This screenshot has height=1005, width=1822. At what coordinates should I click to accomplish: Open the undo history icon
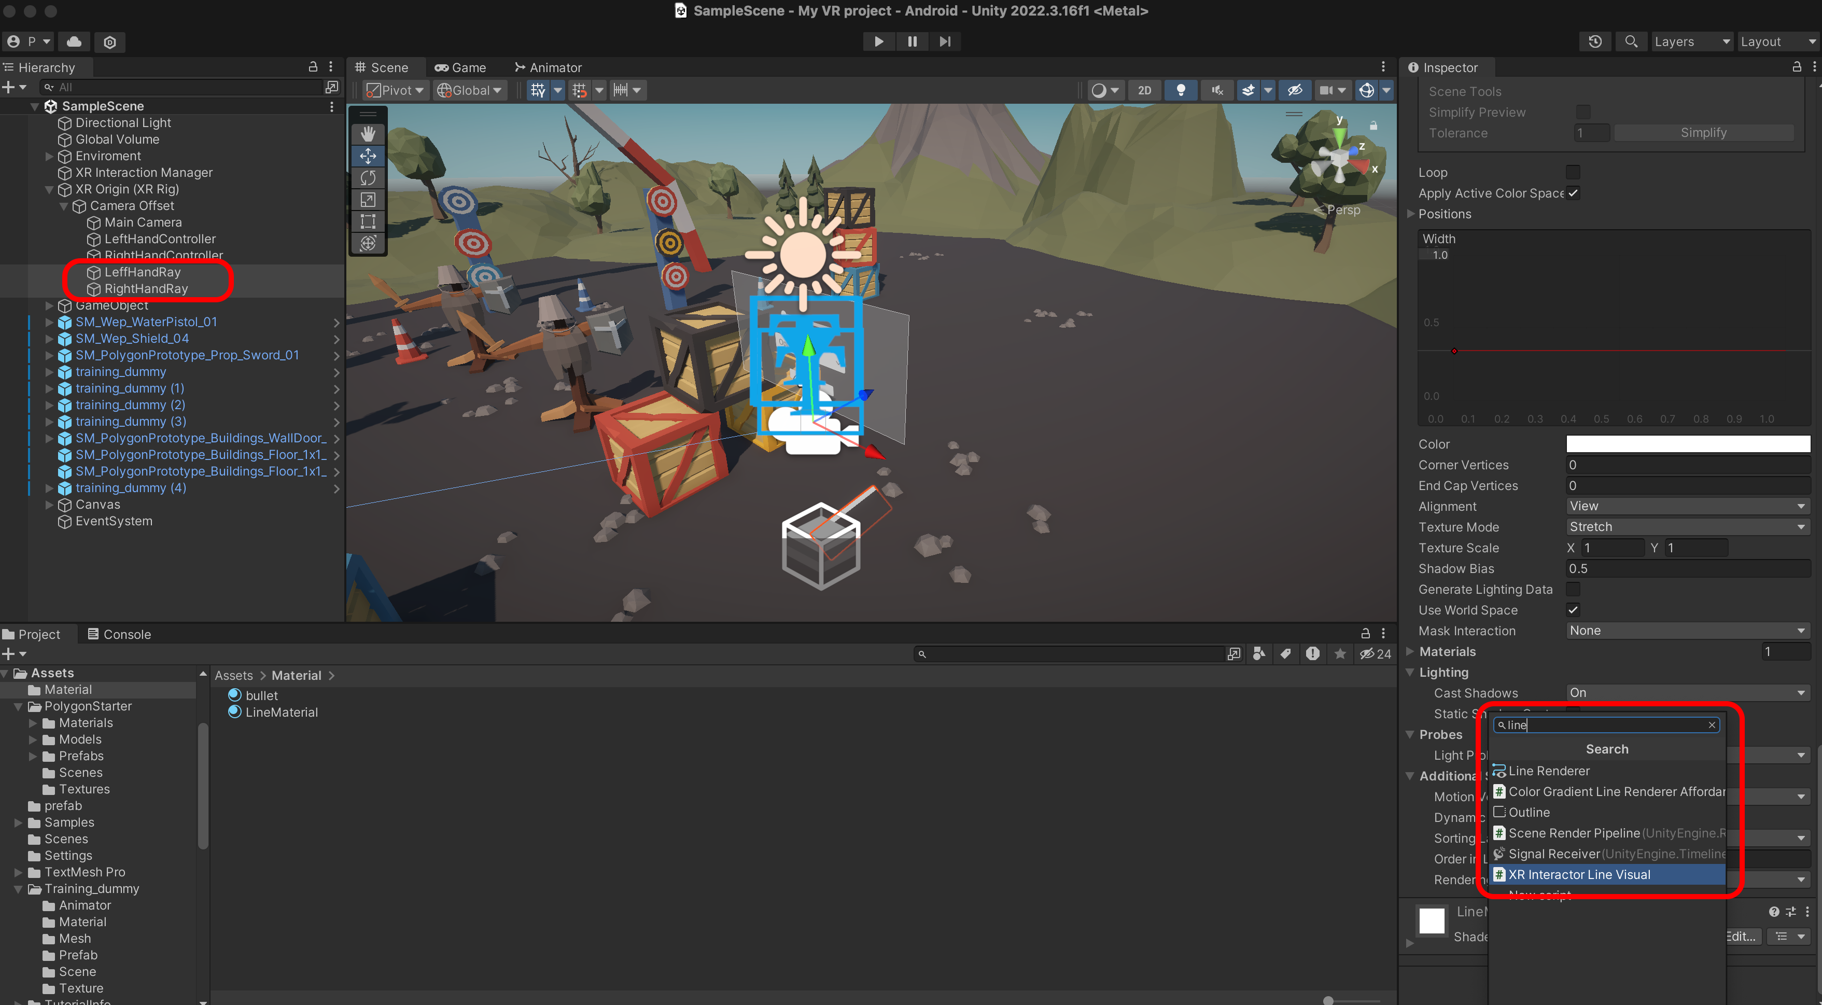tap(1594, 41)
